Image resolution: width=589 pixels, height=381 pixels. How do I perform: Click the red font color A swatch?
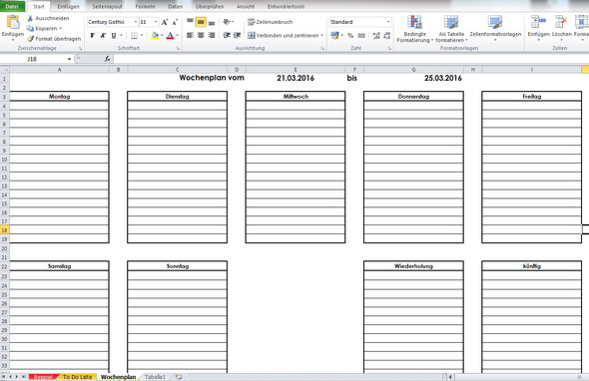[170, 35]
